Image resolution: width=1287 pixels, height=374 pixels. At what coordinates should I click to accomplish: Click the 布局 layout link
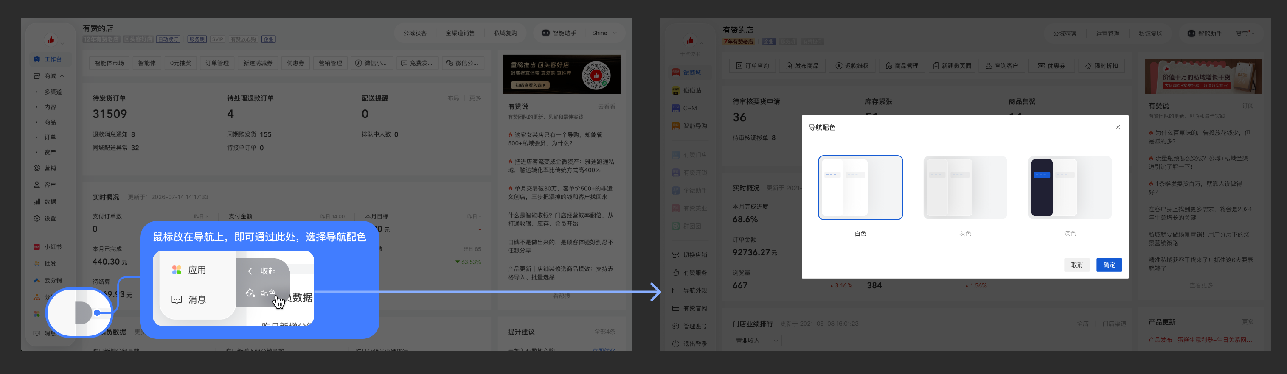pyautogui.click(x=453, y=98)
